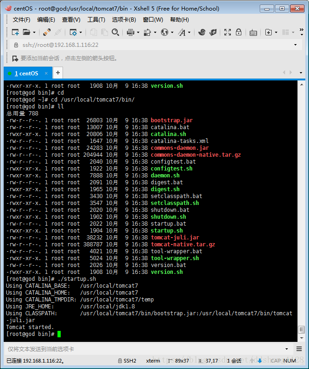Image resolution: width=309 pixels, height=369 pixels.
Task: Click the new tab group plus icon
Action: point(269,32)
